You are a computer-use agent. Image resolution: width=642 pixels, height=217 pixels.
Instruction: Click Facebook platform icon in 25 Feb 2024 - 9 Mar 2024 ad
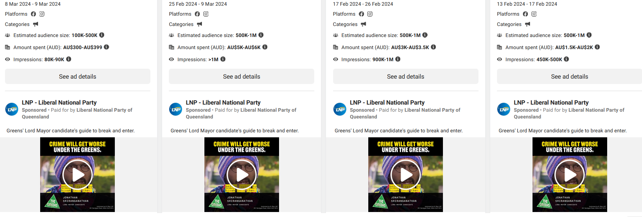pos(197,14)
